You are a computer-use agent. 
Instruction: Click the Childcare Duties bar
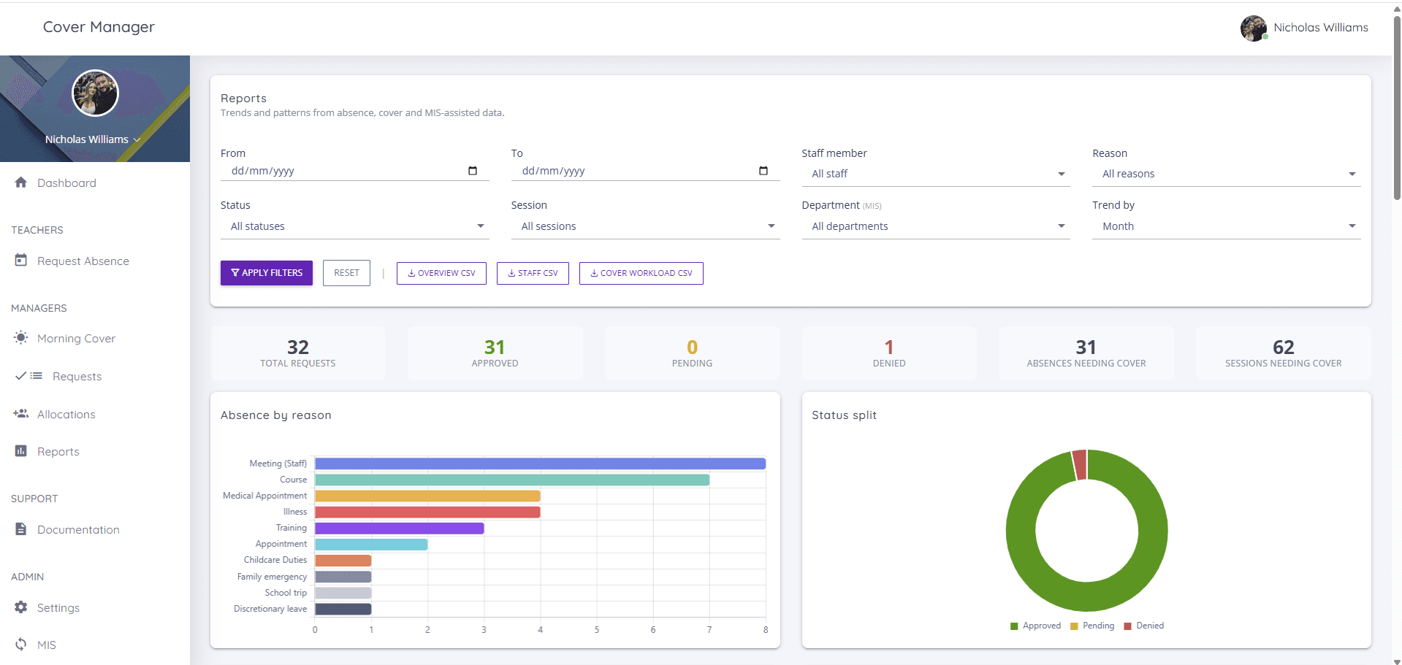[x=343, y=561]
